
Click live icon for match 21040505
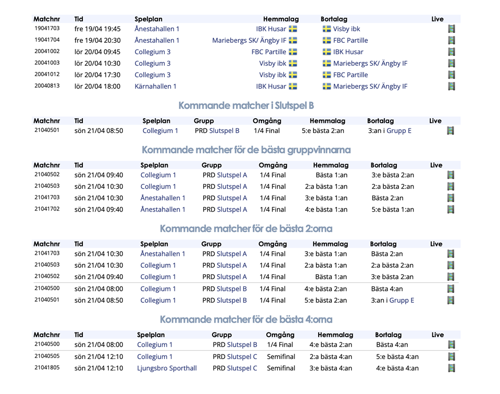(452, 357)
